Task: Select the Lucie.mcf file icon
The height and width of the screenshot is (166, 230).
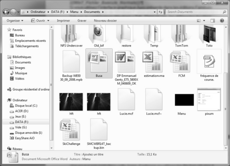Action: tap(126, 99)
